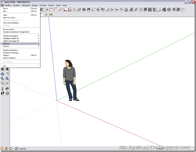The height and width of the screenshot is (152, 196).
Task: Select the Look Around eye tool
Action: (7, 89)
